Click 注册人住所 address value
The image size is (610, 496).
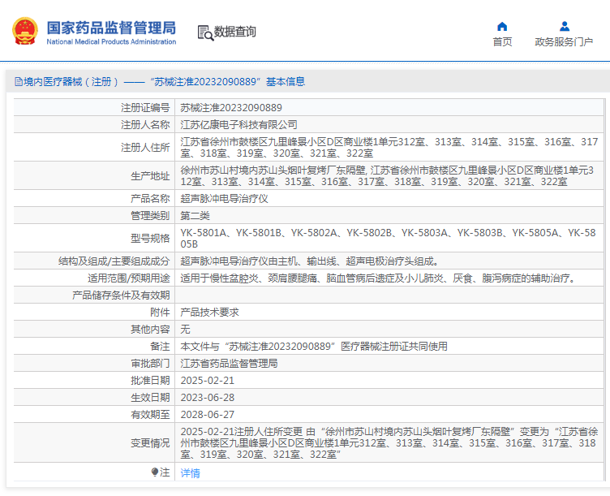click(389, 148)
